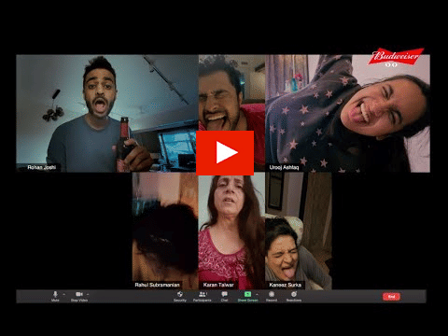
Task: Open the Security shield menu
Action: click(180, 296)
